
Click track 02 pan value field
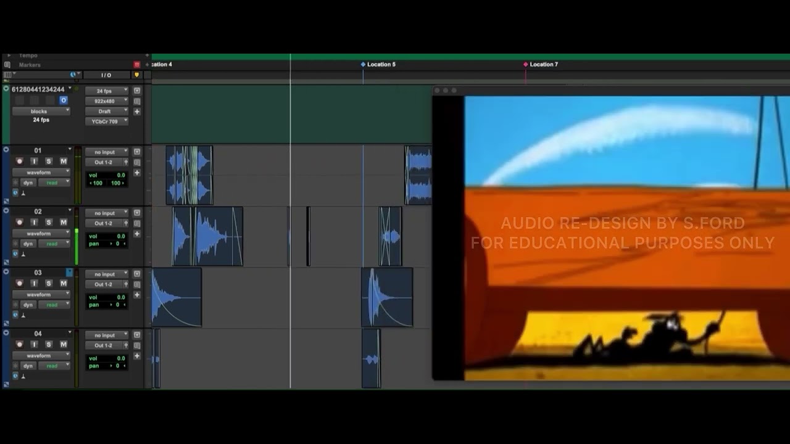[x=107, y=244]
